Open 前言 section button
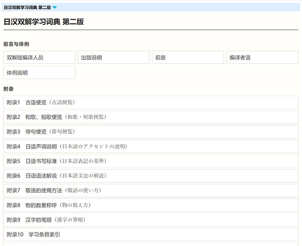 click(x=188, y=57)
